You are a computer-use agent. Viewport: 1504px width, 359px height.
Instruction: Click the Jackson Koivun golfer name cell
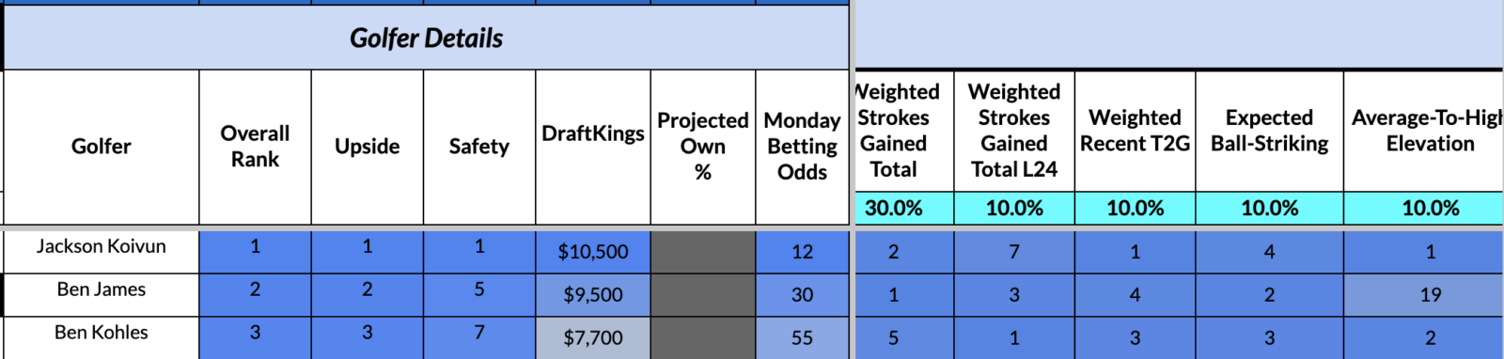pos(102,251)
